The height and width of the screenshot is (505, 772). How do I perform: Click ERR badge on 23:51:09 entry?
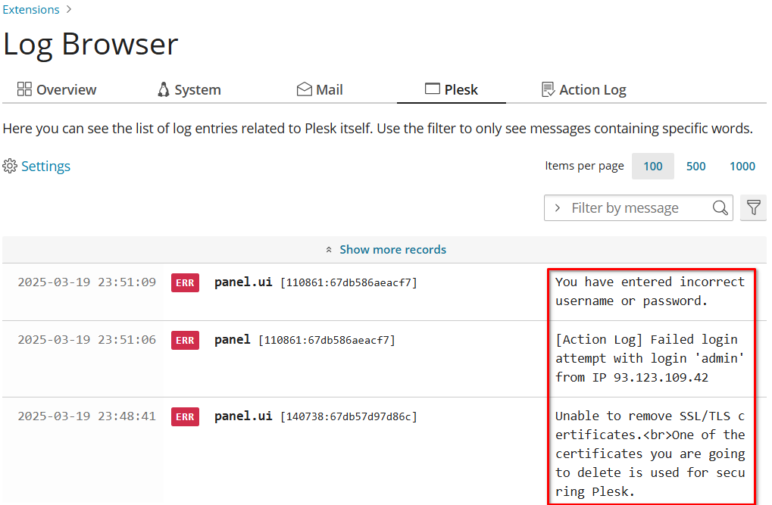click(185, 283)
